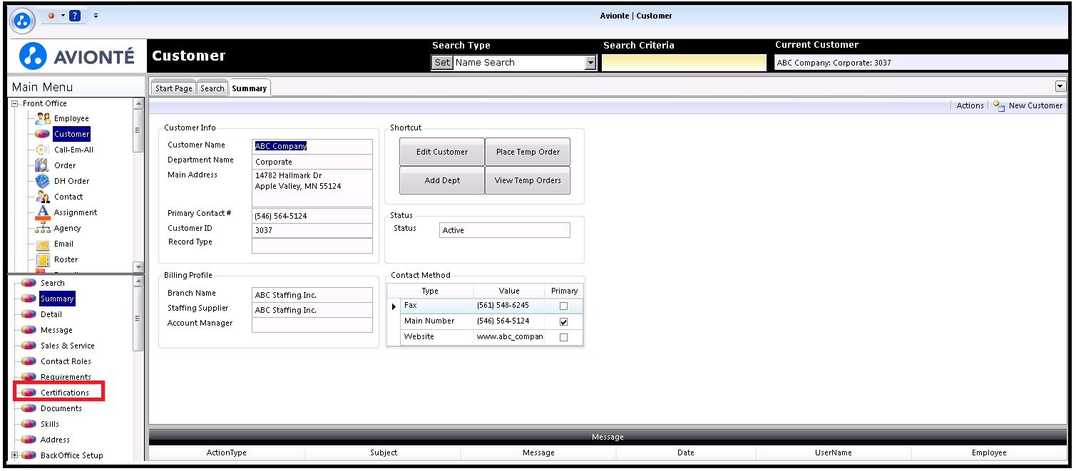Expand the BackOffice Setup node
The width and height of the screenshot is (1076, 471).
click(x=15, y=455)
